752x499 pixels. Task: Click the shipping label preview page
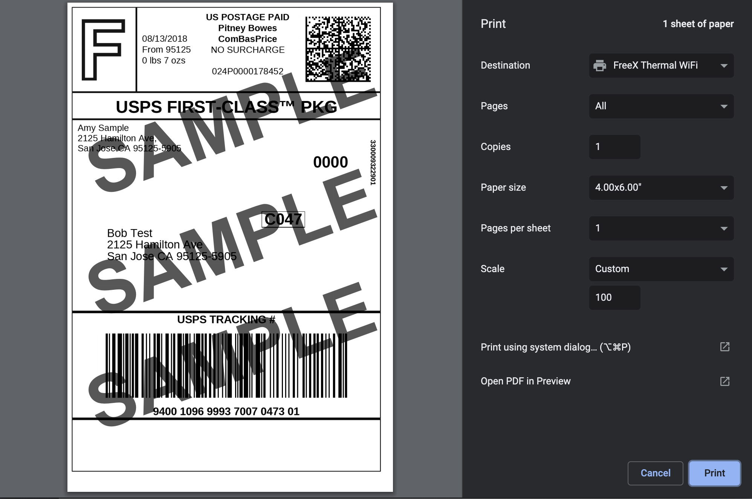click(x=230, y=247)
